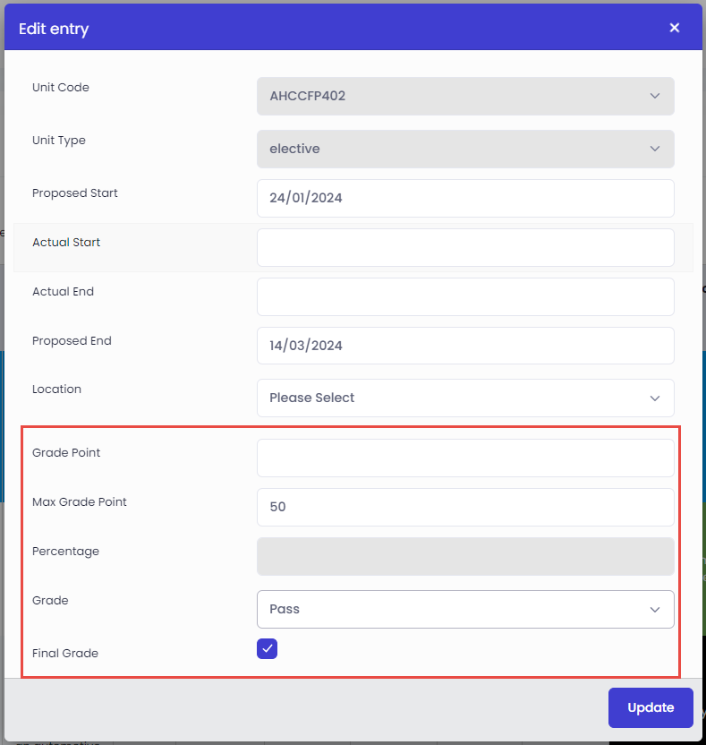
Task: Open the "Please Select" Location dropdown
Action: (x=465, y=398)
